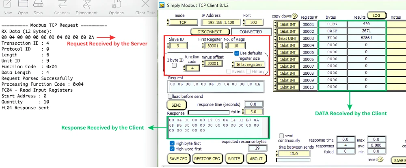Click the bytes cell F590

pyautogui.click(x=333, y=38)
